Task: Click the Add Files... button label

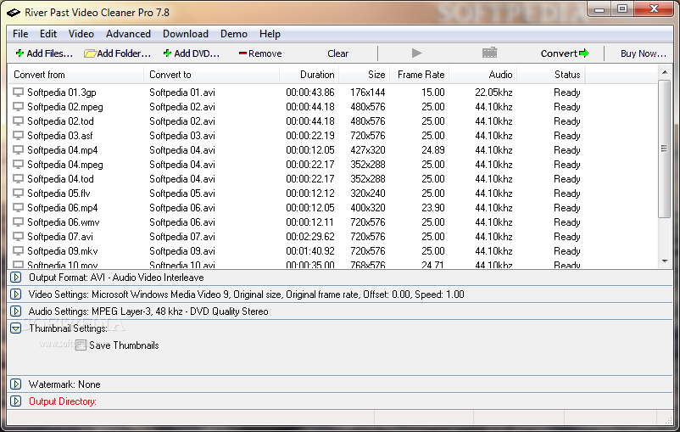Action: pyautogui.click(x=50, y=53)
